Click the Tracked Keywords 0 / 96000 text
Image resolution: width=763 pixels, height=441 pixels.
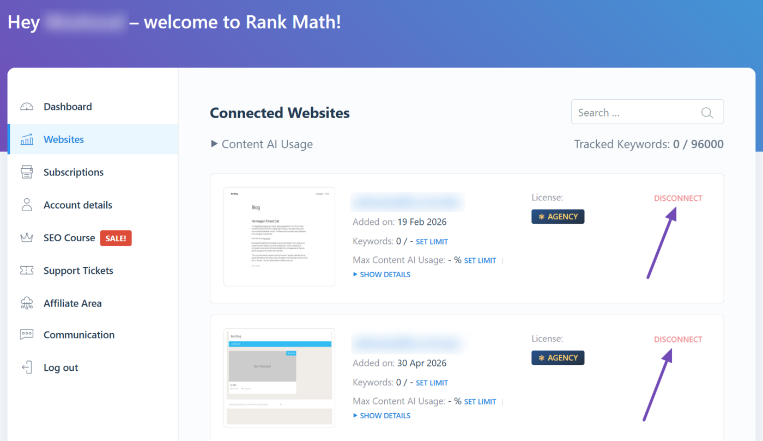649,144
